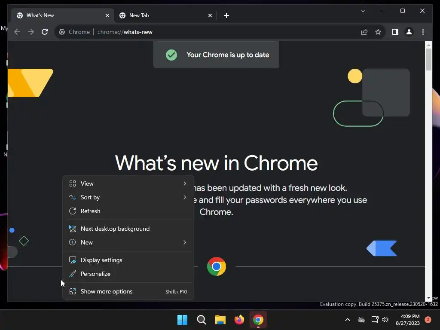Go back using the back arrow
The image size is (440, 330).
(17, 32)
